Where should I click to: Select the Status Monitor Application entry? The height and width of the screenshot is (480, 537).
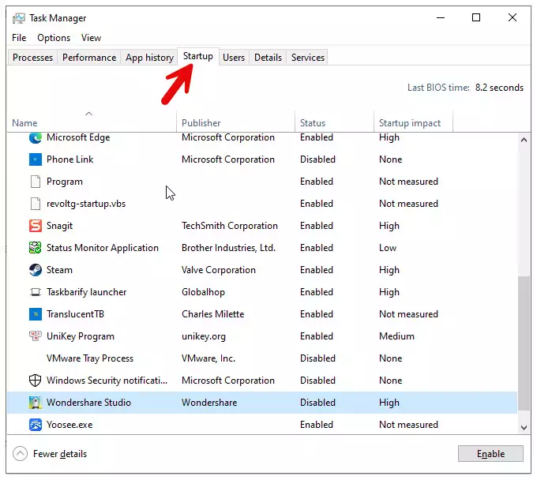[x=103, y=248]
